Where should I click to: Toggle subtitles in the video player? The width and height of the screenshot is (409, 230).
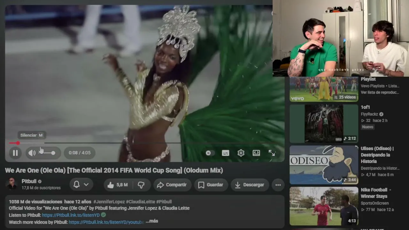click(x=226, y=153)
